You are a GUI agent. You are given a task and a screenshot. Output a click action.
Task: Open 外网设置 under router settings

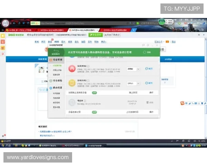click(56, 93)
